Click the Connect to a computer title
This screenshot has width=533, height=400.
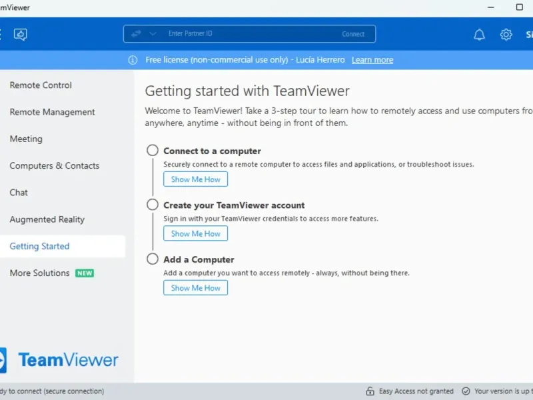click(x=212, y=151)
